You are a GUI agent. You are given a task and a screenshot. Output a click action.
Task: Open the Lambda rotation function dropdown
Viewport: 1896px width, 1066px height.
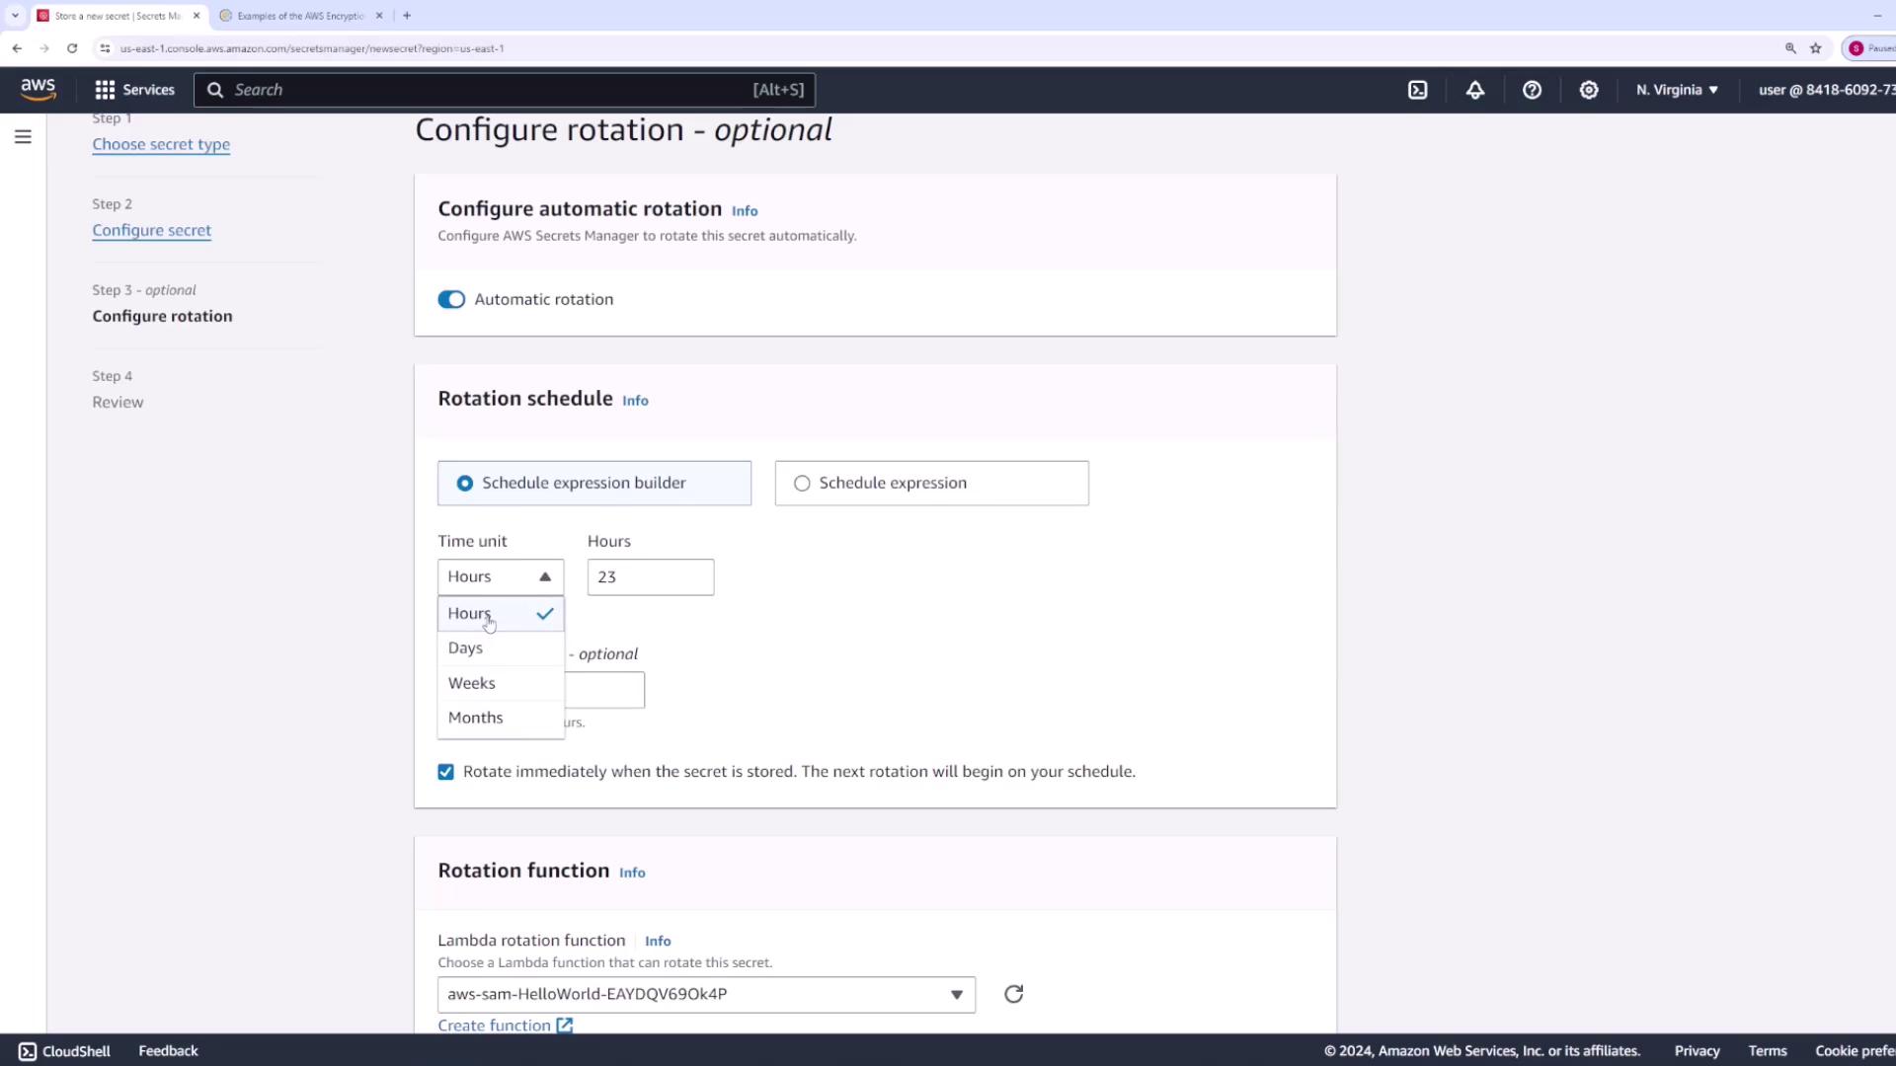[705, 995]
